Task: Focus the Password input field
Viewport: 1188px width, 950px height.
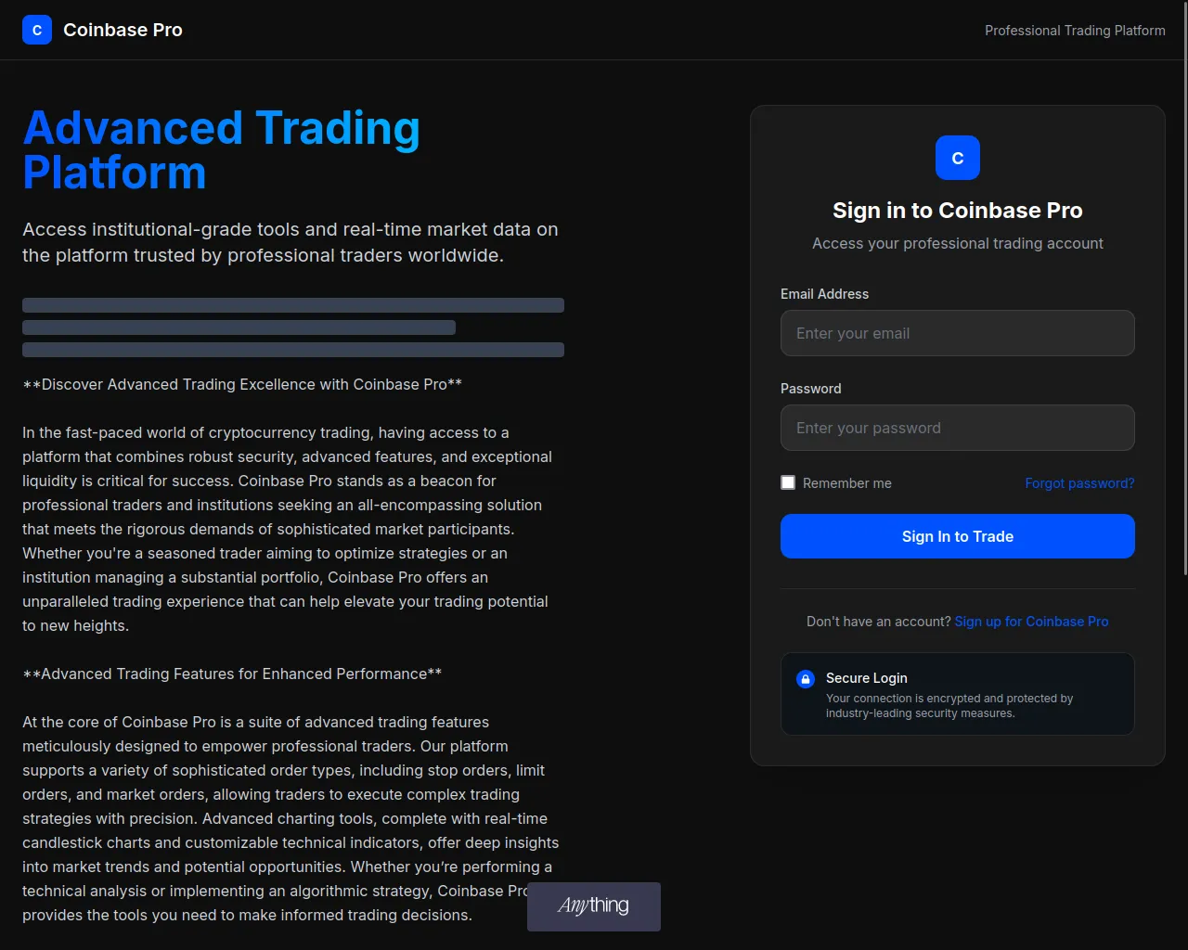Action: click(958, 428)
